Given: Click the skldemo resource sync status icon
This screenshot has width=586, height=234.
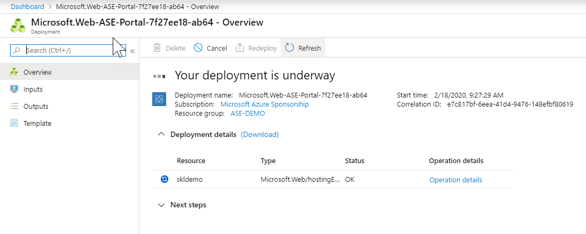Looking at the screenshot, I should coord(164,180).
